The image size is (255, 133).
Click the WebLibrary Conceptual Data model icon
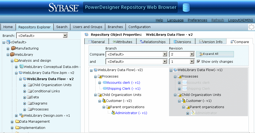click(21, 67)
